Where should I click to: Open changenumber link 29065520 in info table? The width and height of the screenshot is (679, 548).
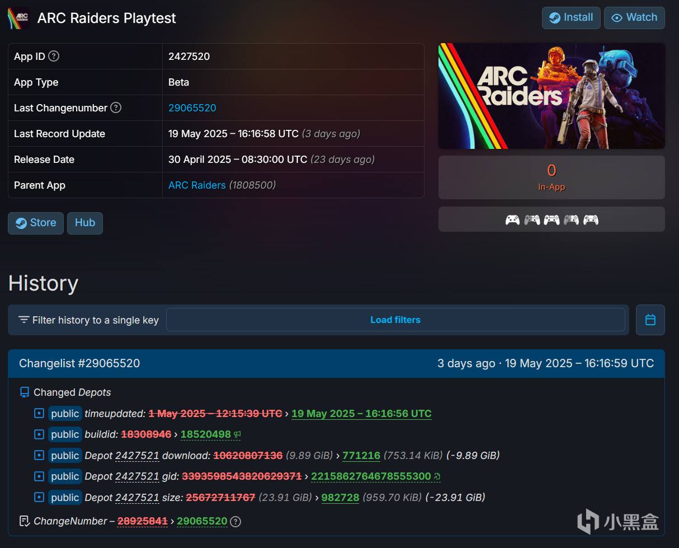click(x=192, y=108)
